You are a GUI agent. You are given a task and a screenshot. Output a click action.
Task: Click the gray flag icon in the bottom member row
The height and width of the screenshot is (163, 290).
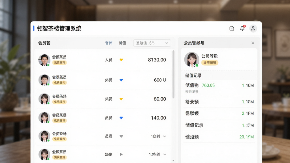coord(121,154)
